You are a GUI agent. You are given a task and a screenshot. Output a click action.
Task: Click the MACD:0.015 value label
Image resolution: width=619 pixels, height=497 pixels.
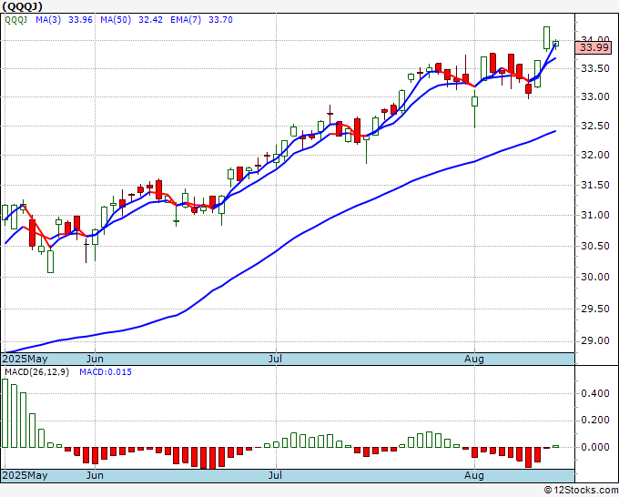pyautogui.click(x=106, y=372)
